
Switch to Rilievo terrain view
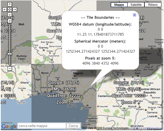(x=153, y=5)
